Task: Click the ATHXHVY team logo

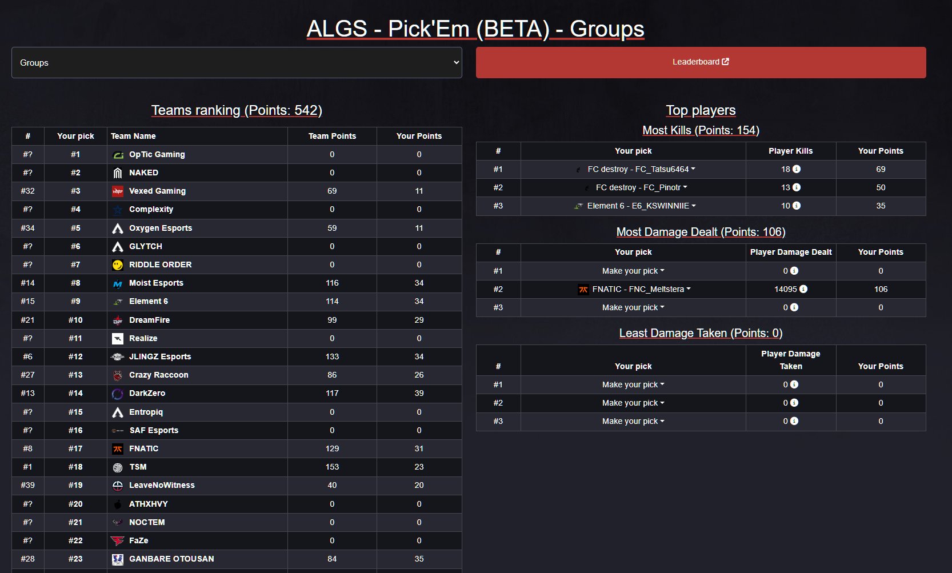Action: tap(118, 504)
